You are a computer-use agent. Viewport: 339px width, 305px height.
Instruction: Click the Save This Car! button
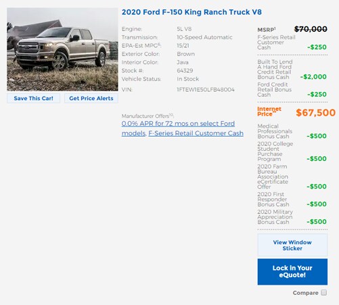coord(33,98)
